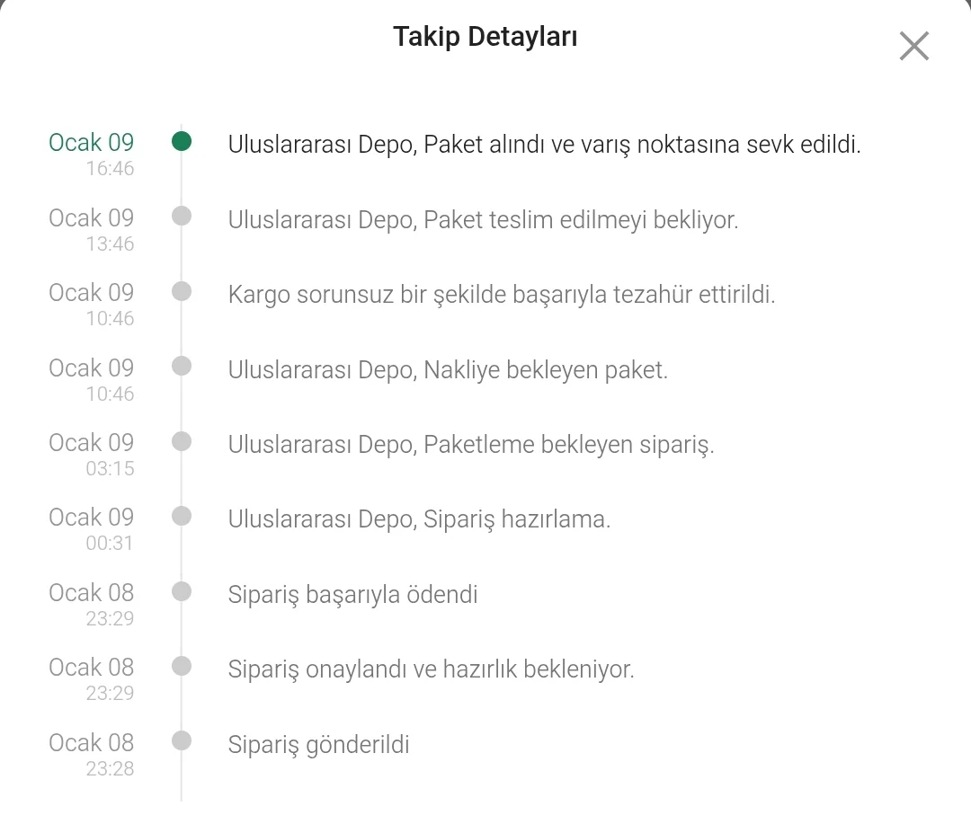
Task: Select the dot next to 'Sipariş gönderildi'
Action: click(x=182, y=741)
